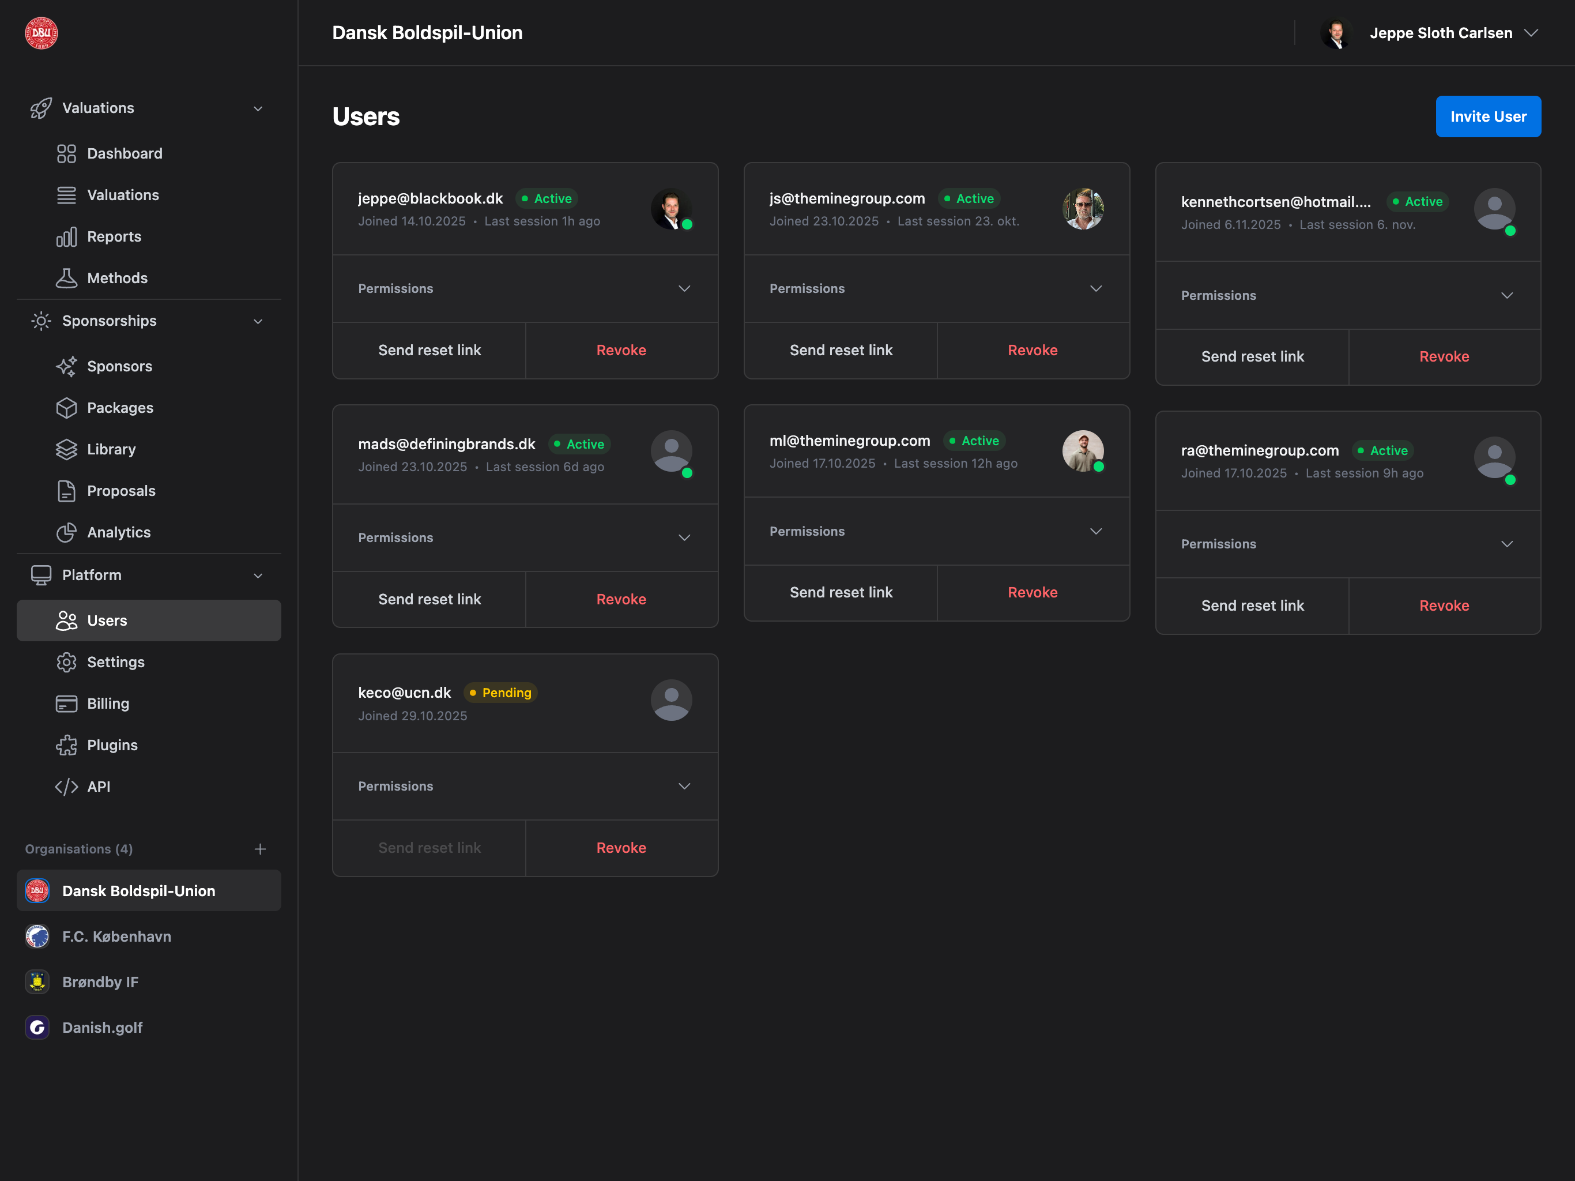Collapse the Valuations sidebar section
The image size is (1575, 1181).
[258, 108]
